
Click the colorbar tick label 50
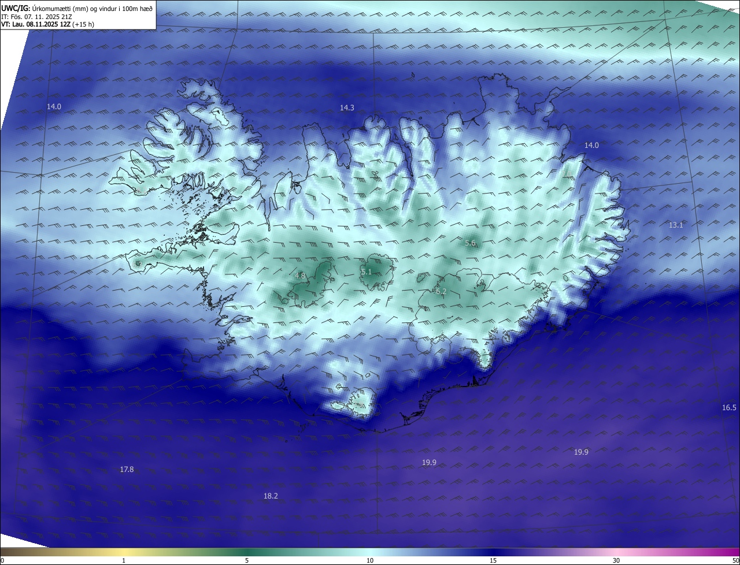point(735,560)
